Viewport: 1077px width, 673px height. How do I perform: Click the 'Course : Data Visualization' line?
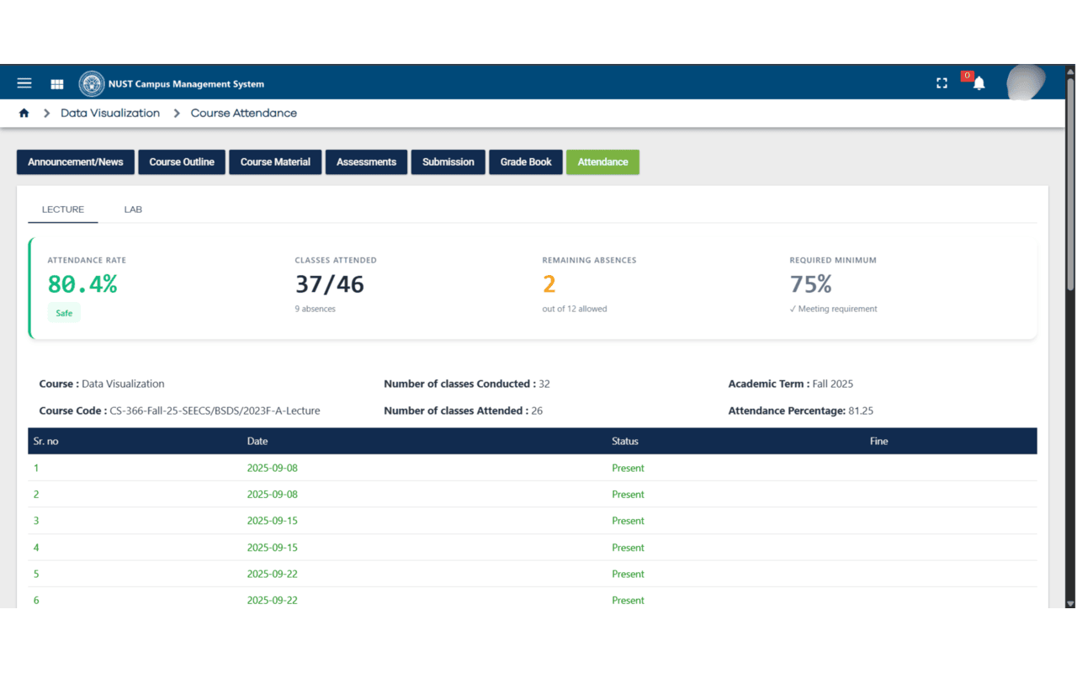[102, 384]
